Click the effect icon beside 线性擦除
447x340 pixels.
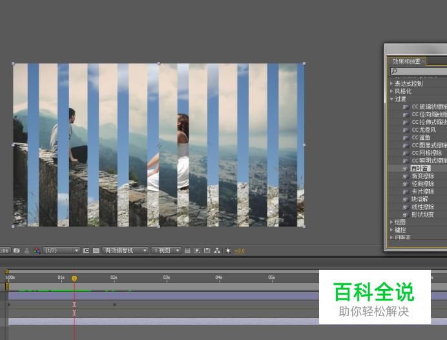coord(406,207)
